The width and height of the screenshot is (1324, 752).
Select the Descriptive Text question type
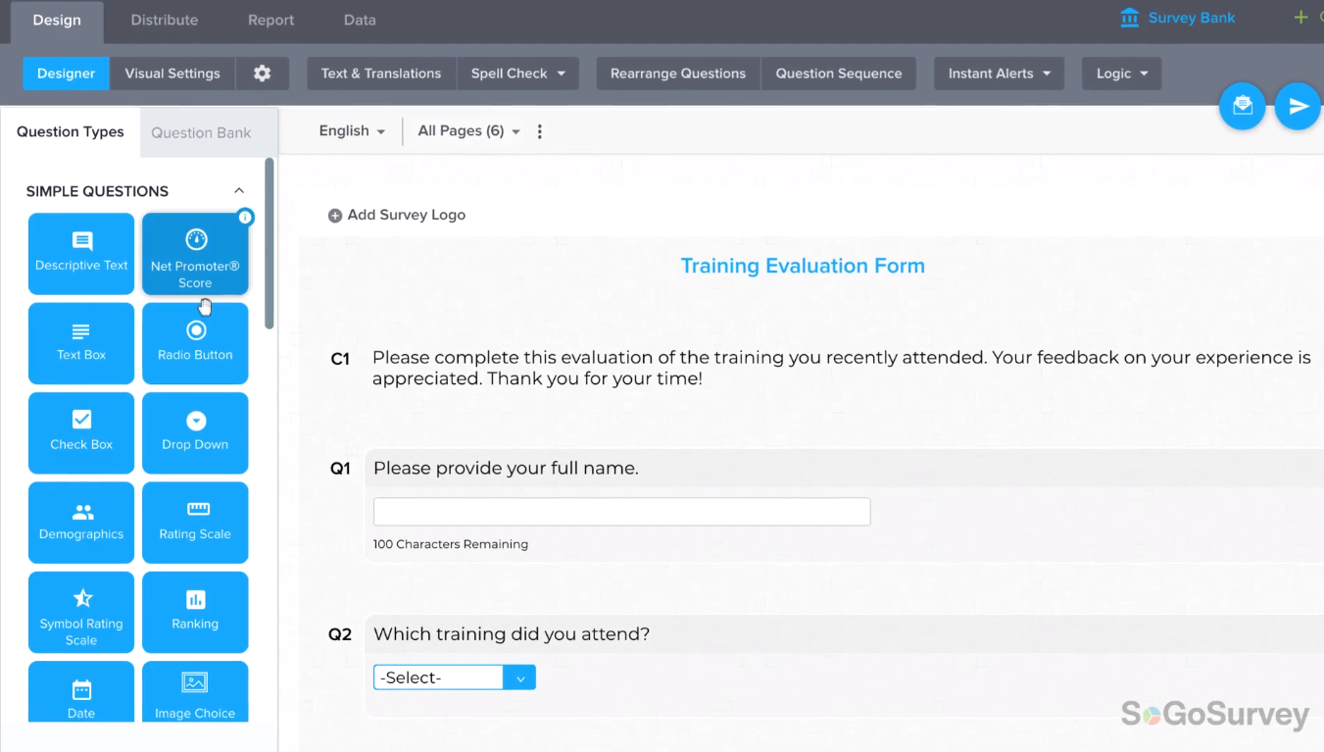[x=81, y=253]
